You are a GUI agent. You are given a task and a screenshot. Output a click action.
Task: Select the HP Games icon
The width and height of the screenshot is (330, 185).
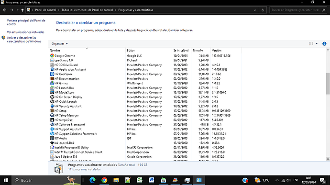(x=52, y=83)
